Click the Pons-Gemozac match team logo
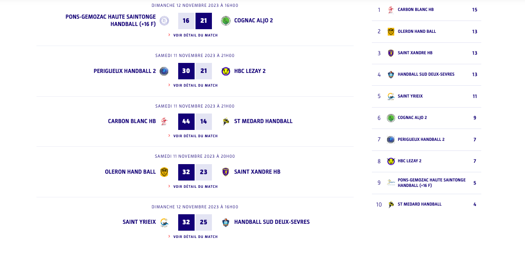Image resolution: width=525 pixels, height=253 pixels. pos(164,21)
